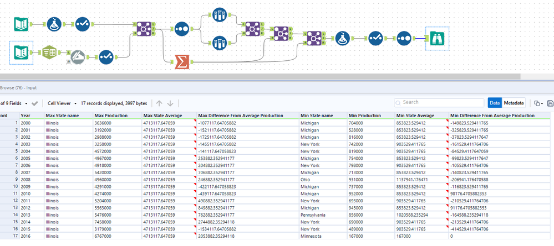Click the Formula flask tool before Browse
554x246 pixels.
click(342, 39)
